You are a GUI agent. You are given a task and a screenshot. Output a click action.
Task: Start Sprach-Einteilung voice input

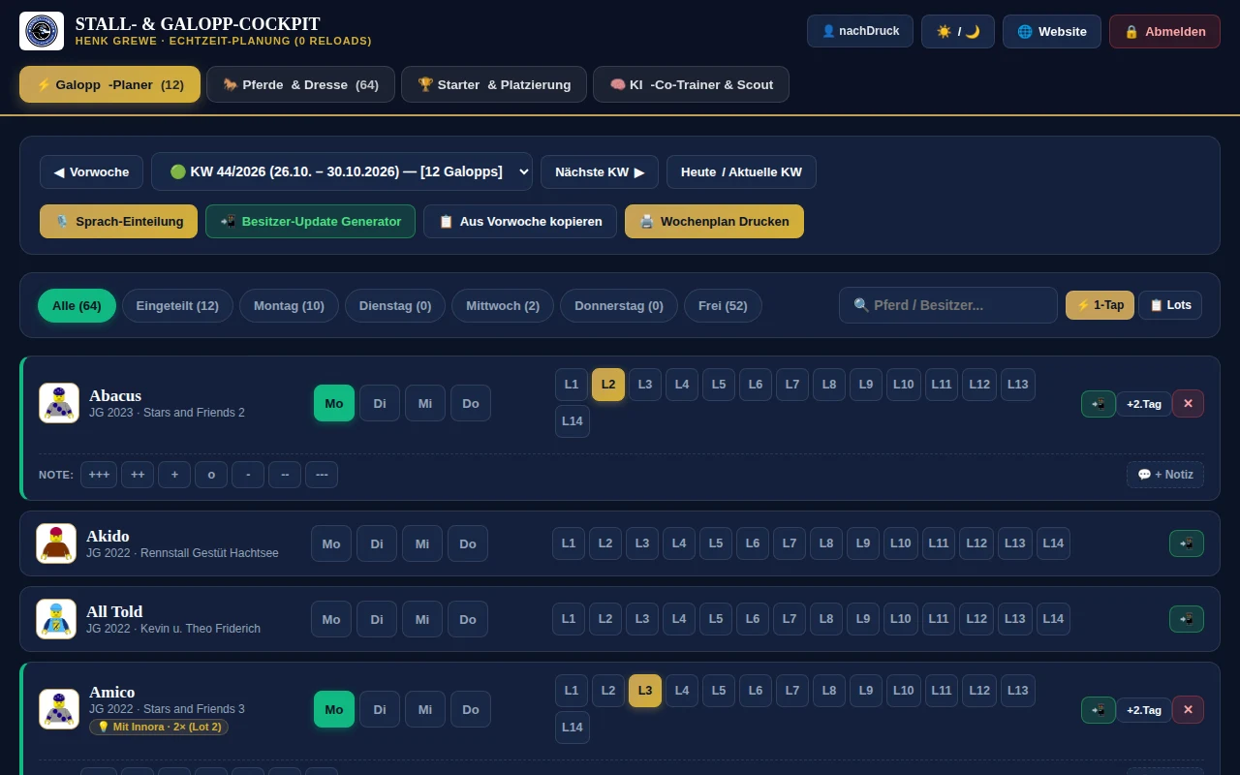(x=118, y=222)
